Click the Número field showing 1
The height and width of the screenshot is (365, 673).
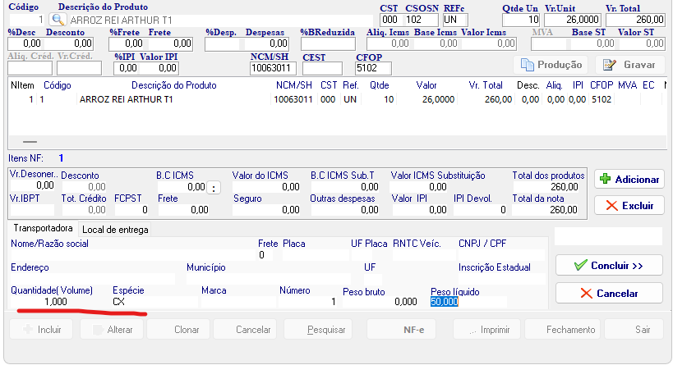click(308, 302)
